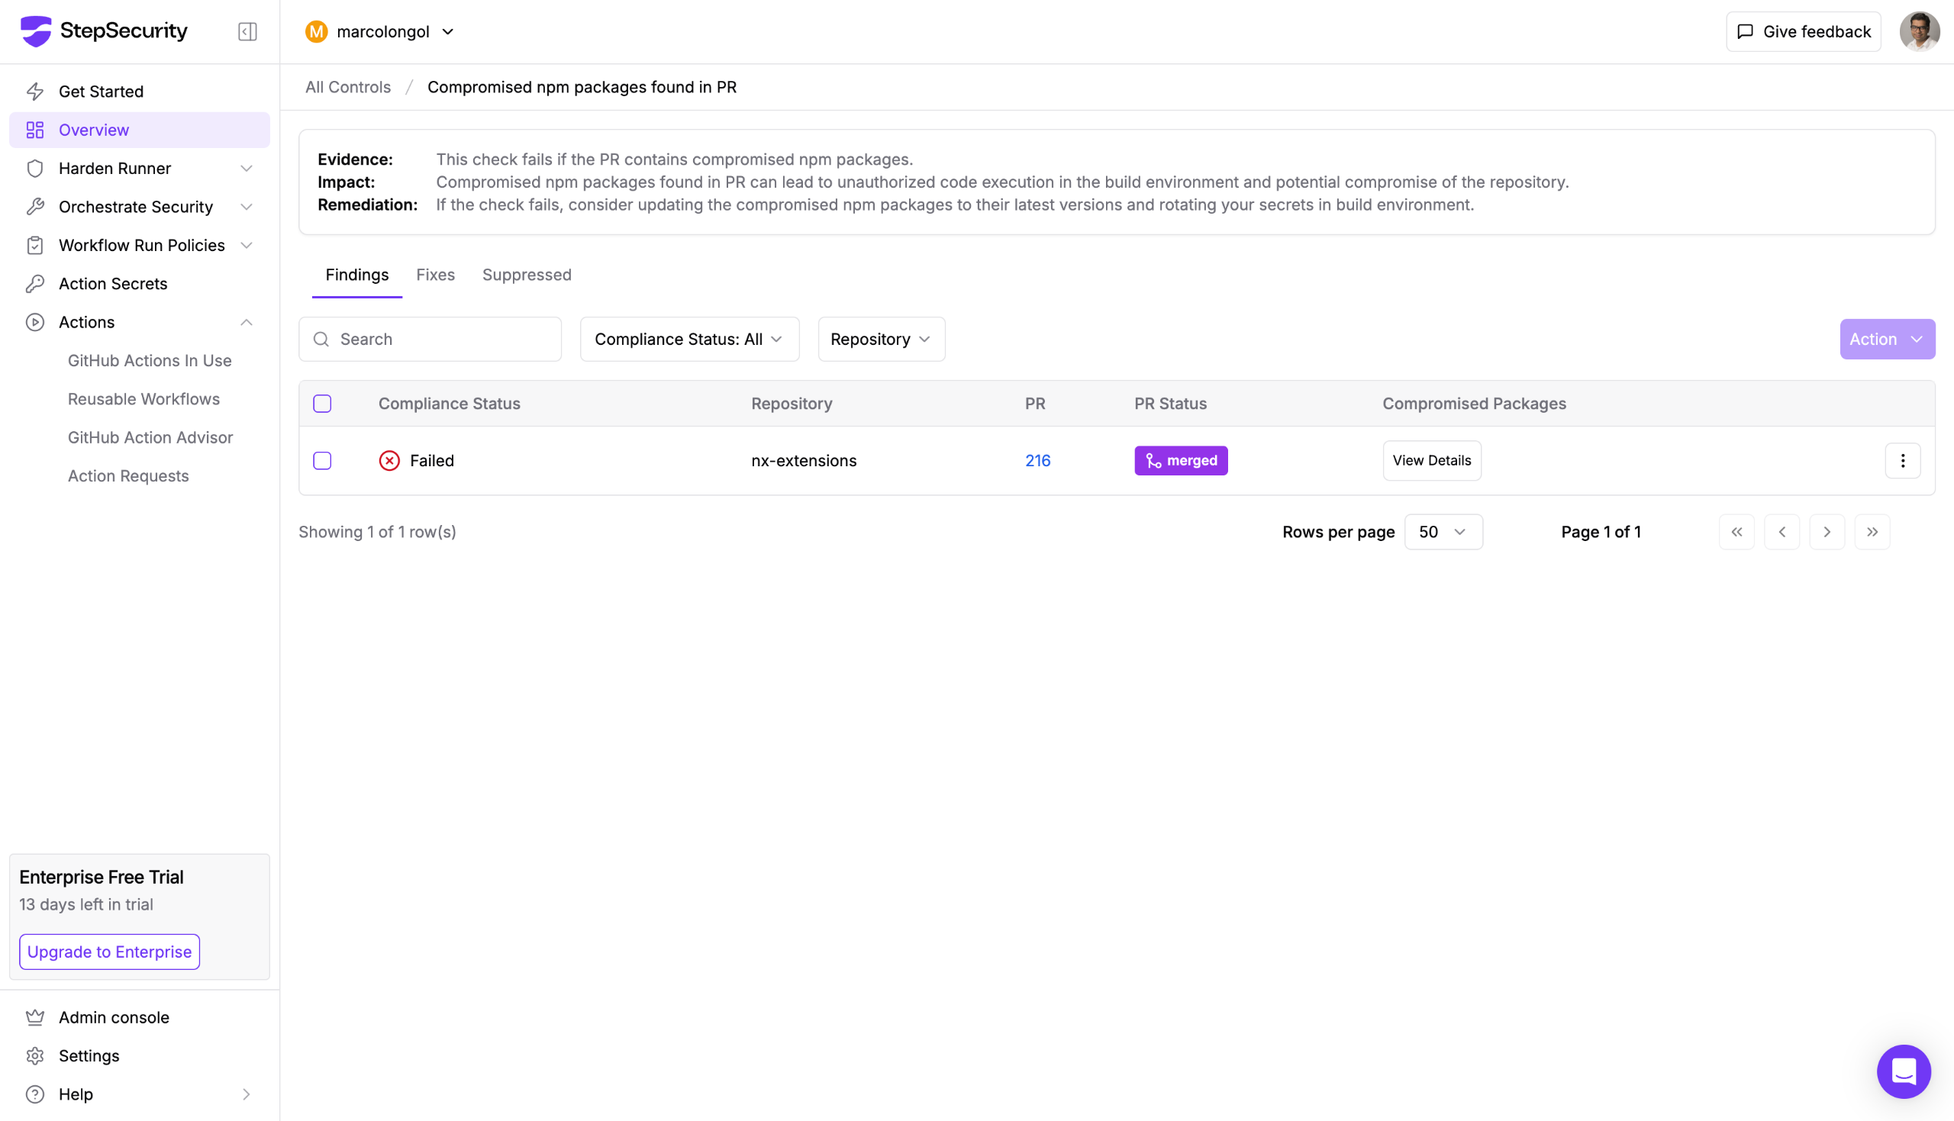Open row options three-dot menu

click(1901, 460)
